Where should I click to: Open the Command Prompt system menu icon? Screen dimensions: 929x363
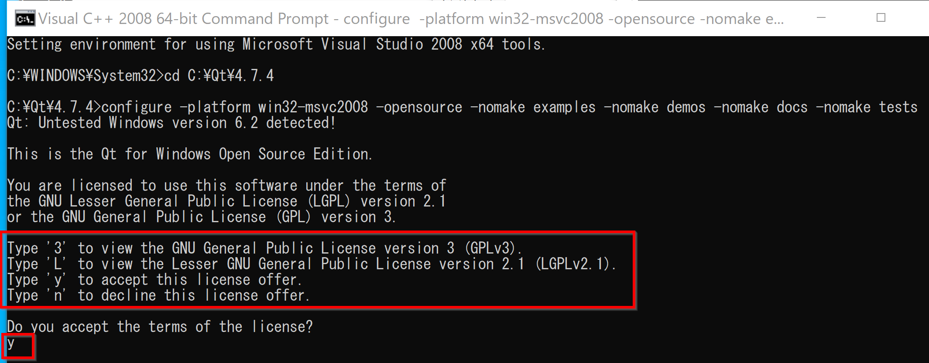(x=24, y=19)
